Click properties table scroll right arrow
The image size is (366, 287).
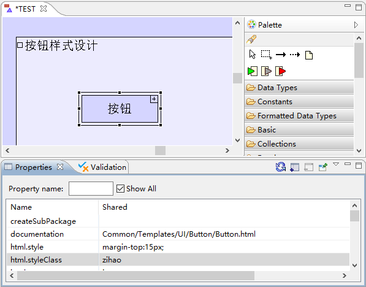(x=345, y=276)
